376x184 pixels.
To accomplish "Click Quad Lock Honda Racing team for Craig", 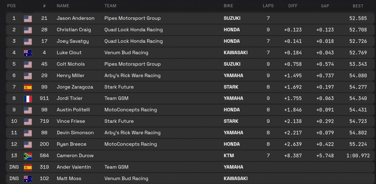I will 133,30.
